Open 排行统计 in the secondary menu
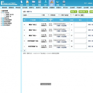Screen dimensions: 93x93 (x=66, y=8)
